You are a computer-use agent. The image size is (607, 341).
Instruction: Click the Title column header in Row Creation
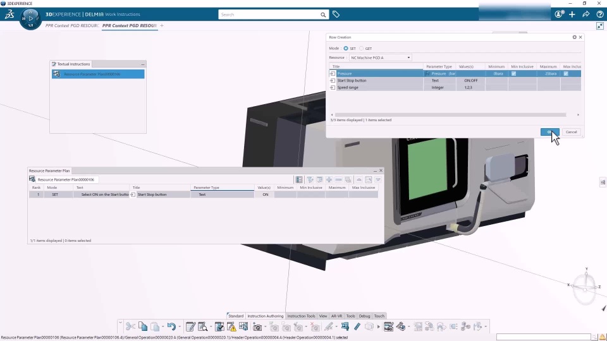376,66
